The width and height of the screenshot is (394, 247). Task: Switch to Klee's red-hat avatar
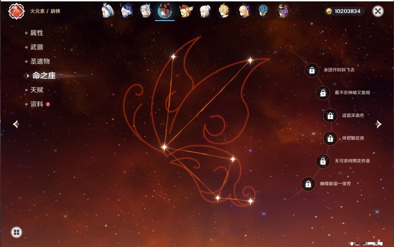[185, 11]
